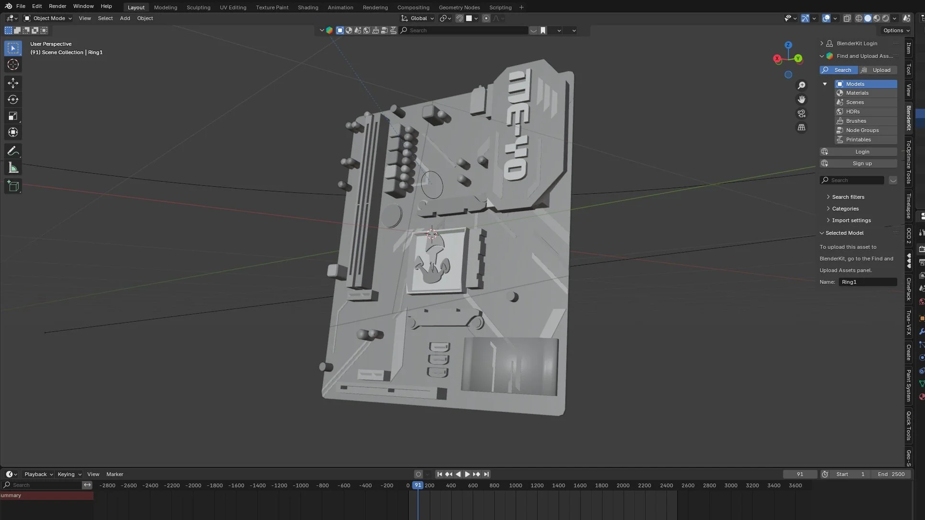Click the BlenderKit Login button
This screenshot has height=520, width=925.
tap(862, 152)
